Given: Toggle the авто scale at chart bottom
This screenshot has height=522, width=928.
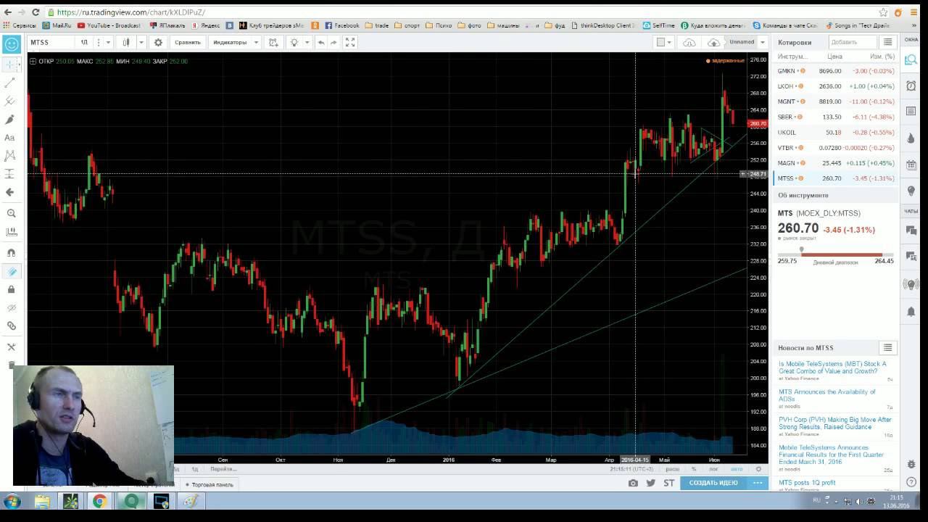Looking at the screenshot, I should pos(737,469).
